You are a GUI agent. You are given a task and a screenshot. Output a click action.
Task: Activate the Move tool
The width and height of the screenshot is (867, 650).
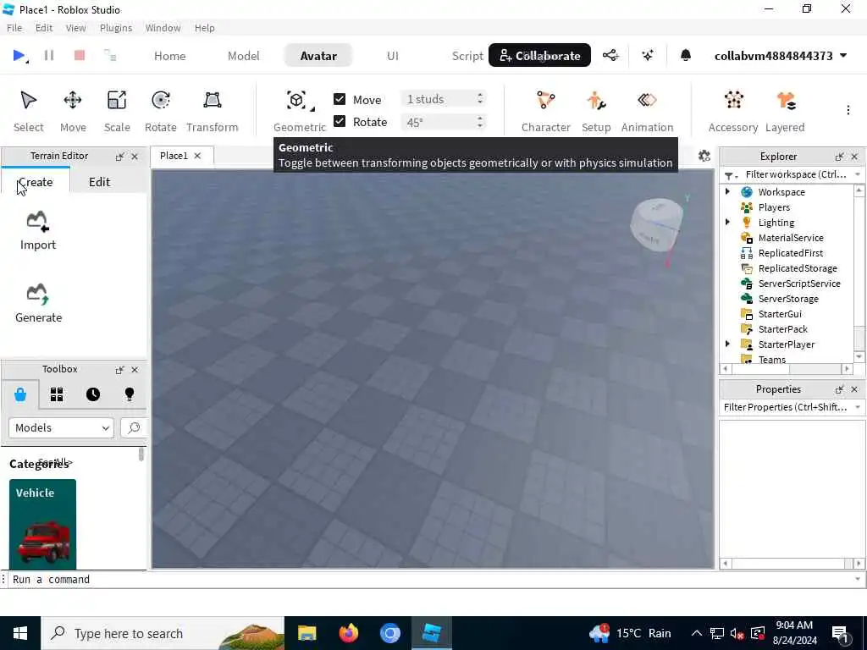73,111
